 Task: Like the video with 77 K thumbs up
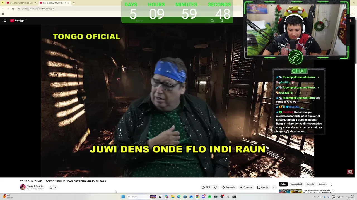(206, 187)
